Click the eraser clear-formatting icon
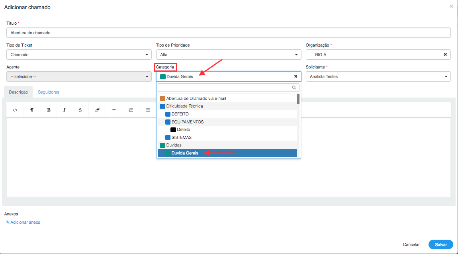 (97, 110)
